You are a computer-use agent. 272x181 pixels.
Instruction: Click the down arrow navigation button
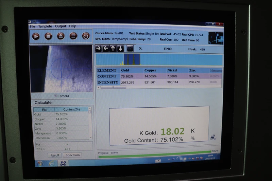coord(120,49)
